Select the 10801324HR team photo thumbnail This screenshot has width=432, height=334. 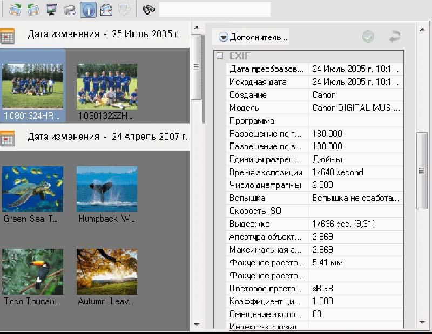[x=32, y=86]
